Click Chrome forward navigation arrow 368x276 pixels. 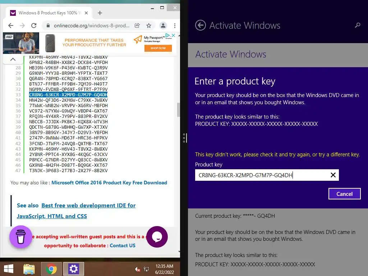click(22, 26)
